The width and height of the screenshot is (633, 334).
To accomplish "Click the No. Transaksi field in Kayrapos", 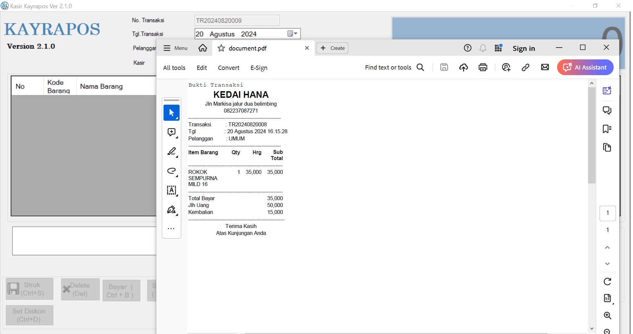I will coord(237,20).
